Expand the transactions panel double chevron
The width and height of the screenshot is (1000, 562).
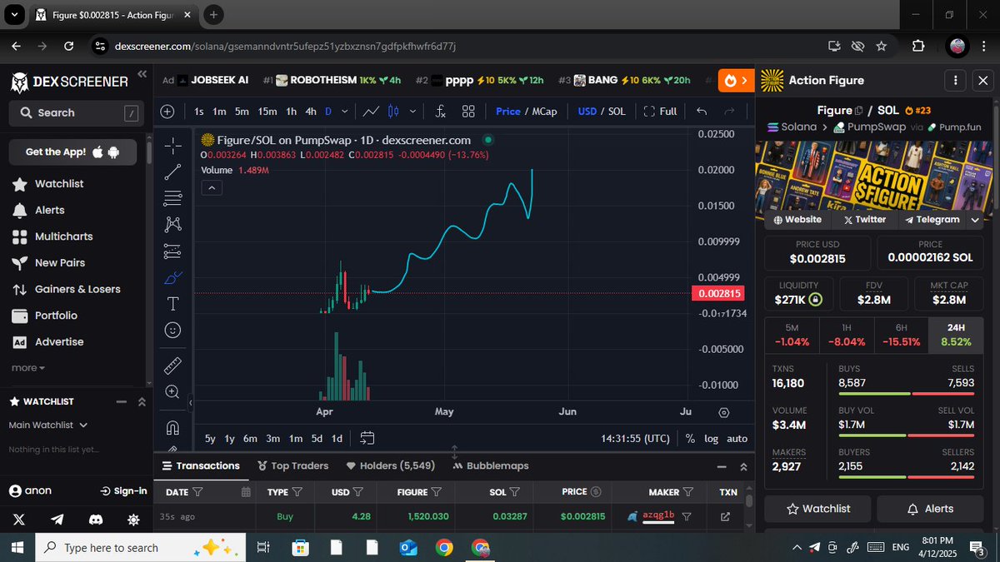pyautogui.click(x=743, y=467)
